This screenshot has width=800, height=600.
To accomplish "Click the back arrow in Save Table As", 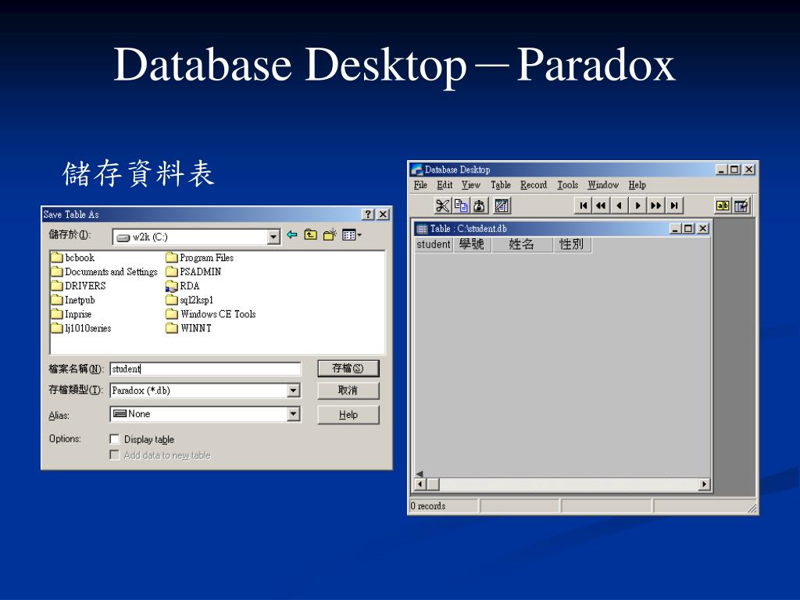I will 292,234.
